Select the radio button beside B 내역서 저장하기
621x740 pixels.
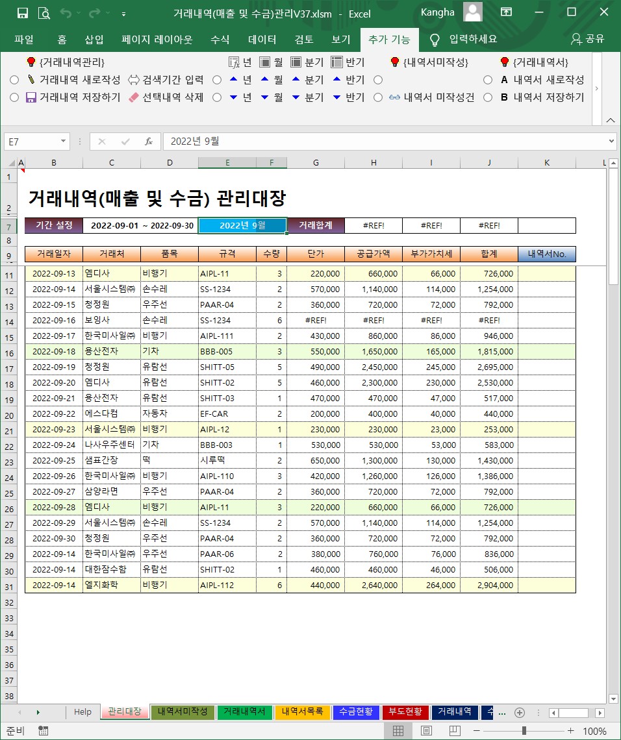coord(488,97)
